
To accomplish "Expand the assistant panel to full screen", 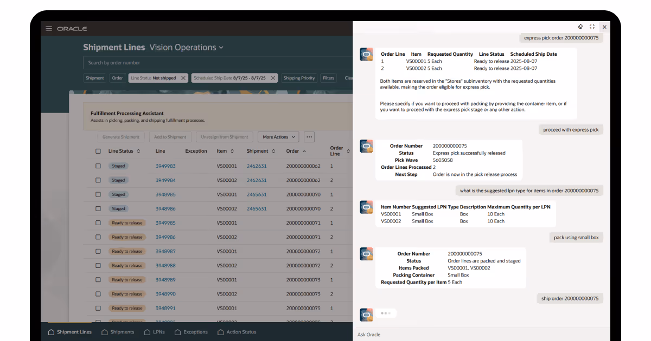I will [592, 27].
